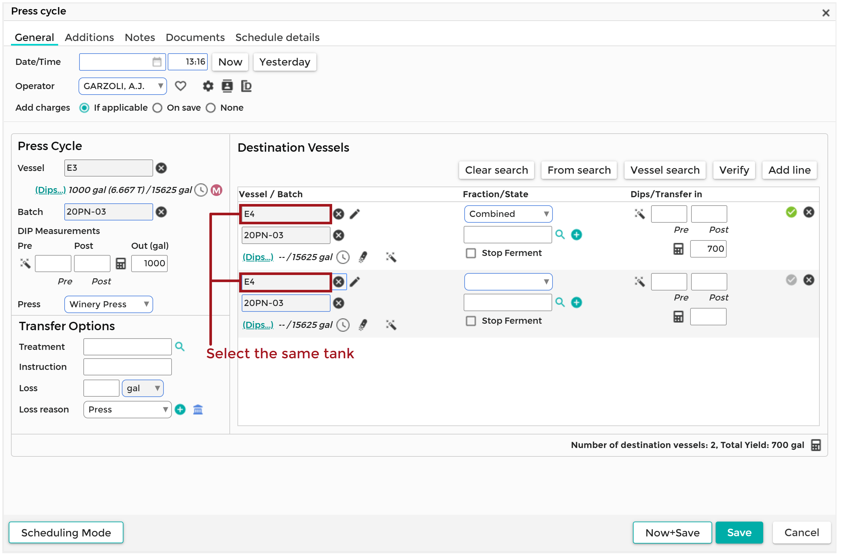Clear the E3 vessel field

click(x=161, y=168)
